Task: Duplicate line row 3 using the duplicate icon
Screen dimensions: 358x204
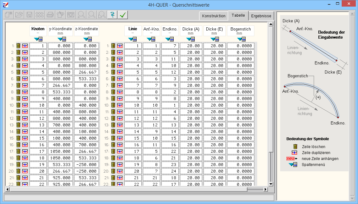Action: pos(120,59)
